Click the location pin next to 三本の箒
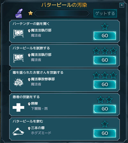This screenshot has width=128, height=143. (29, 128)
